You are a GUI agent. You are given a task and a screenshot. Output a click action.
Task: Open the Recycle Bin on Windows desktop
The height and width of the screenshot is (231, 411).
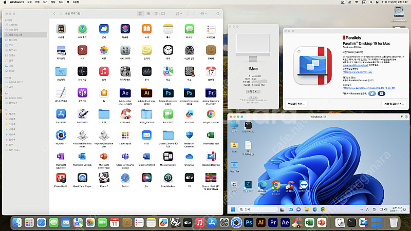[x=234, y=185]
